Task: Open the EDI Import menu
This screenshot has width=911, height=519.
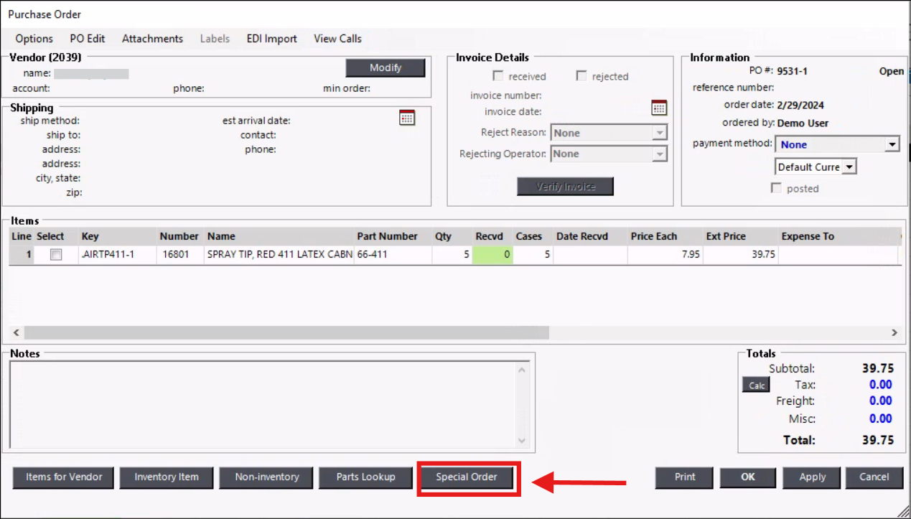Action: (x=271, y=39)
